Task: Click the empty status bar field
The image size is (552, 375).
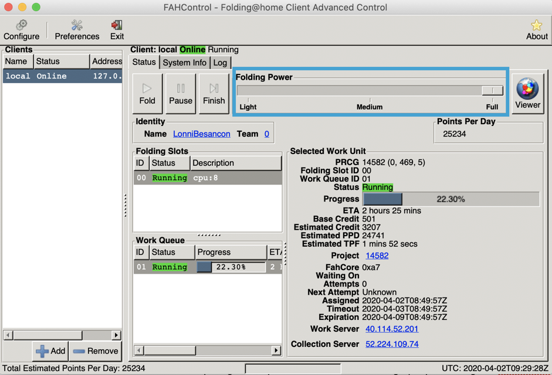Action: (293, 369)
